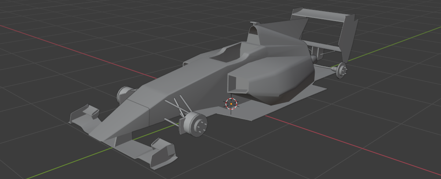The width and height of the screenshot is (441, 179).
Task: Select the front wheel hub beside suspension rods
Action: [194, 124]
